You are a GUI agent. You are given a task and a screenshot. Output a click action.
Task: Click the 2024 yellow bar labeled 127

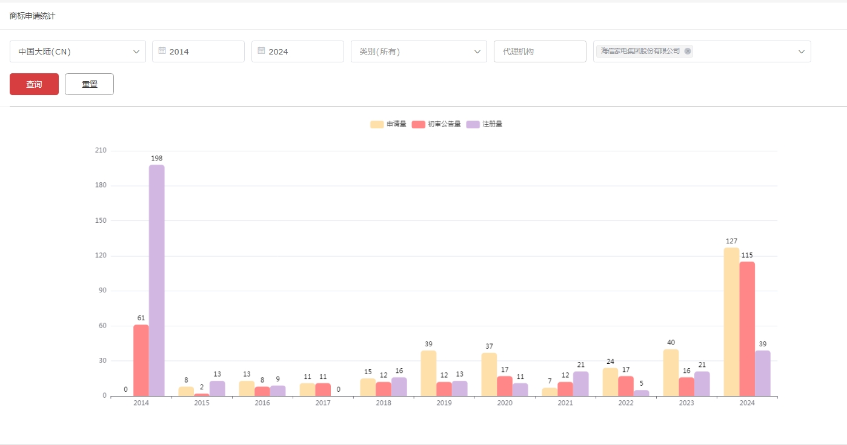(731, 321)
